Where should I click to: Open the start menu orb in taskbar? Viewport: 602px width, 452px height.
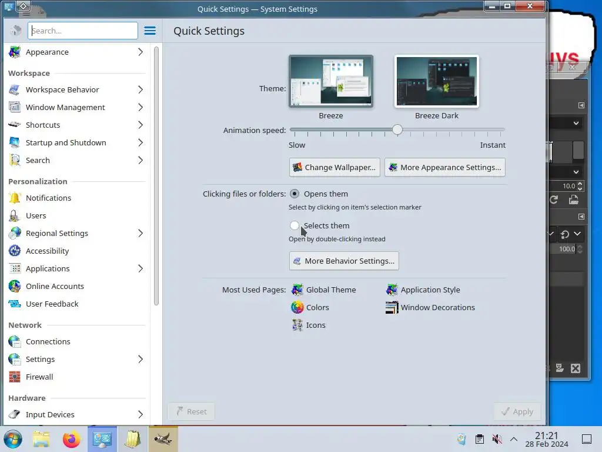click(x=13, y=439)
